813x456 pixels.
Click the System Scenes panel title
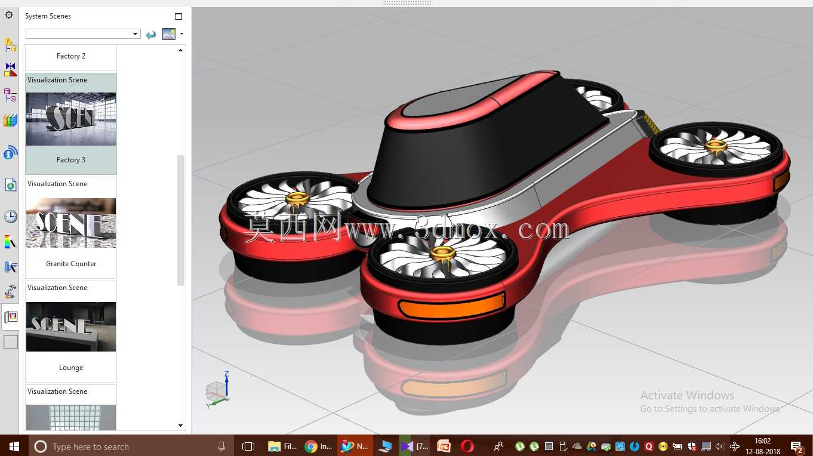(x=48, y=16)
